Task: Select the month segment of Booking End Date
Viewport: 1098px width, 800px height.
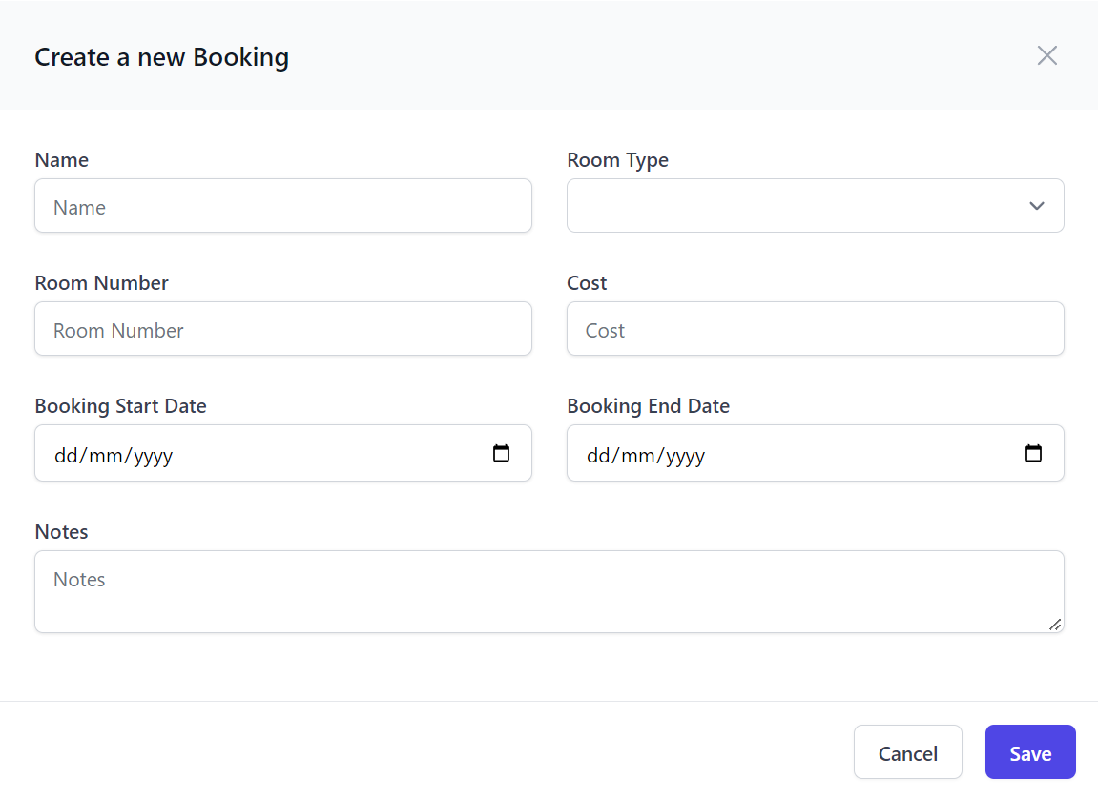Action: (639, 456)
